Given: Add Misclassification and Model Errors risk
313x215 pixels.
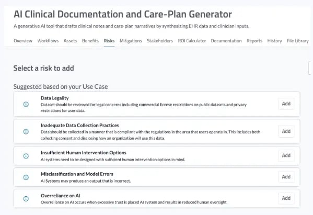Looking at the screenshot, I should pos(286,177).
